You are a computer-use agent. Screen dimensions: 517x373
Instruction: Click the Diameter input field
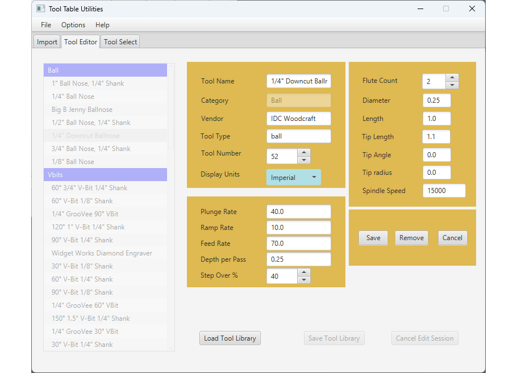point(437,100)
